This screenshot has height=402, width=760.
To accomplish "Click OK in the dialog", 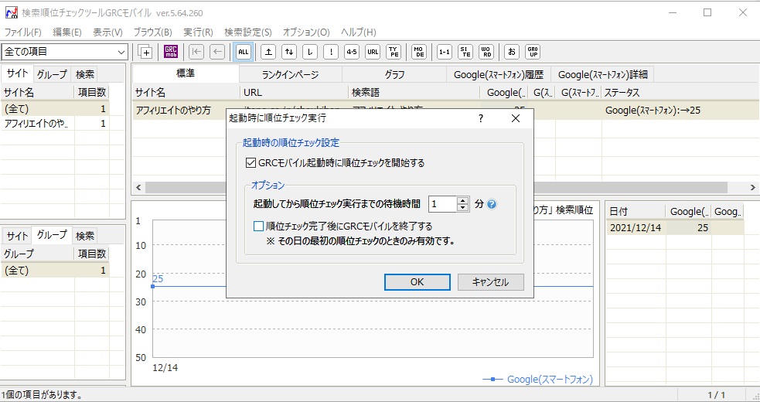I will pyautogui.click(x=417, y=281).
